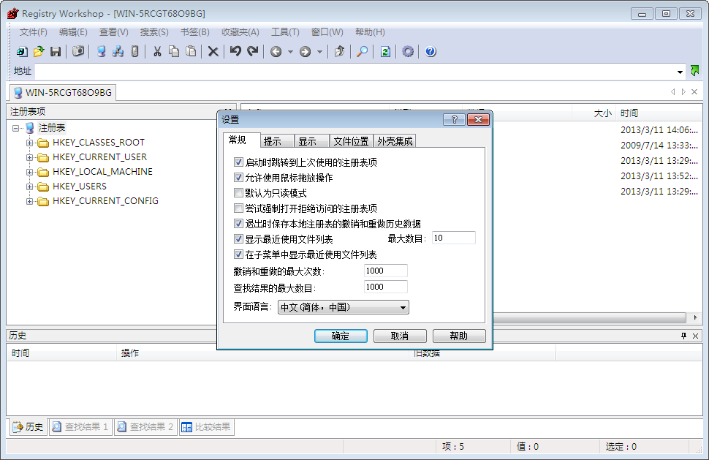
Task: Click the save floppy disk icon
Action: coord(56,52)
